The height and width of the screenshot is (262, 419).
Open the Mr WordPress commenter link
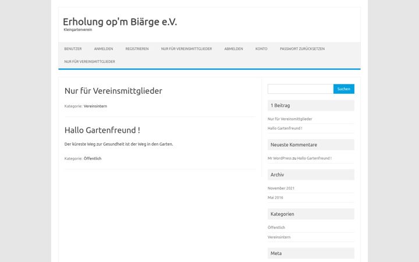pos(279,158)
